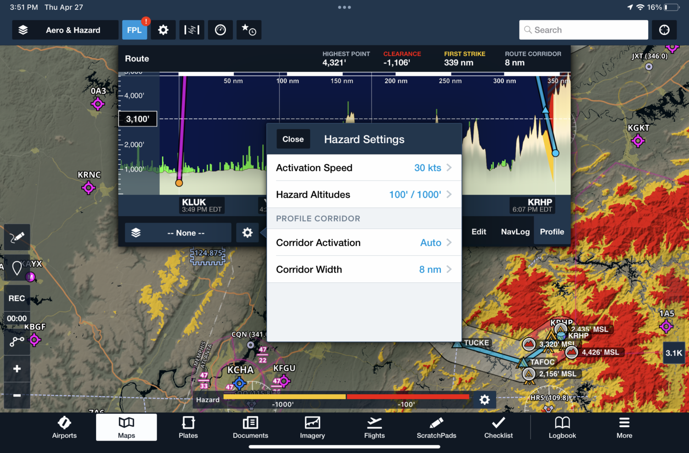Close the Hazard Settings dialog
Image resolution: width=689 pixels, height=453 pixels.
click(293, 139)
